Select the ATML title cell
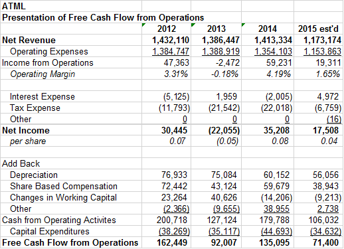The height and width of the screenshot is (249, 344). 71,6
